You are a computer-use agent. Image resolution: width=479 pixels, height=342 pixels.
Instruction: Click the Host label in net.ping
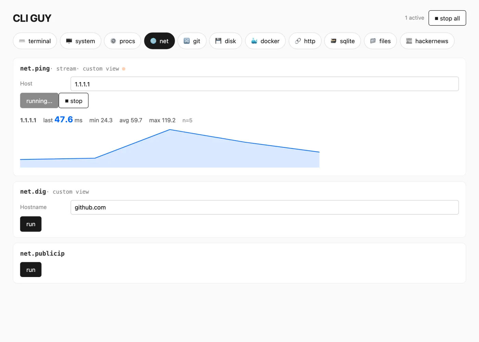tap(26, 83)
